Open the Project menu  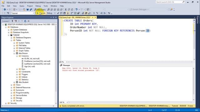point(30,6)
